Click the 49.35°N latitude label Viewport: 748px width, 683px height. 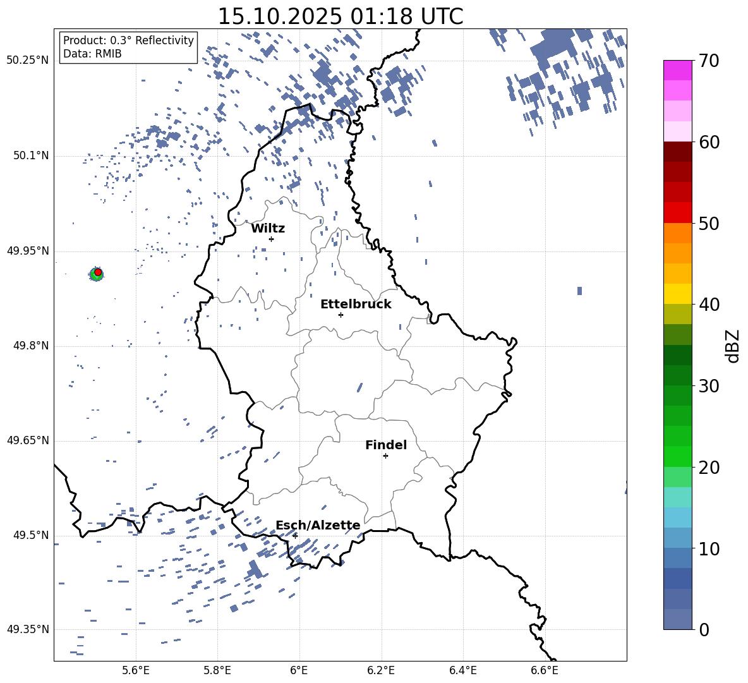[x=28, y=629]
